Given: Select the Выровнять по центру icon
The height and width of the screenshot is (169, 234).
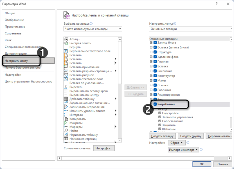Looking at the screenshot, I should [x=66, y=95].
